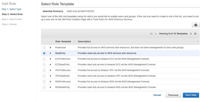Expand the PowerUser template details
Image resolution: width=204 pixels, height=102 pixels.
click(x=50, y=48)
